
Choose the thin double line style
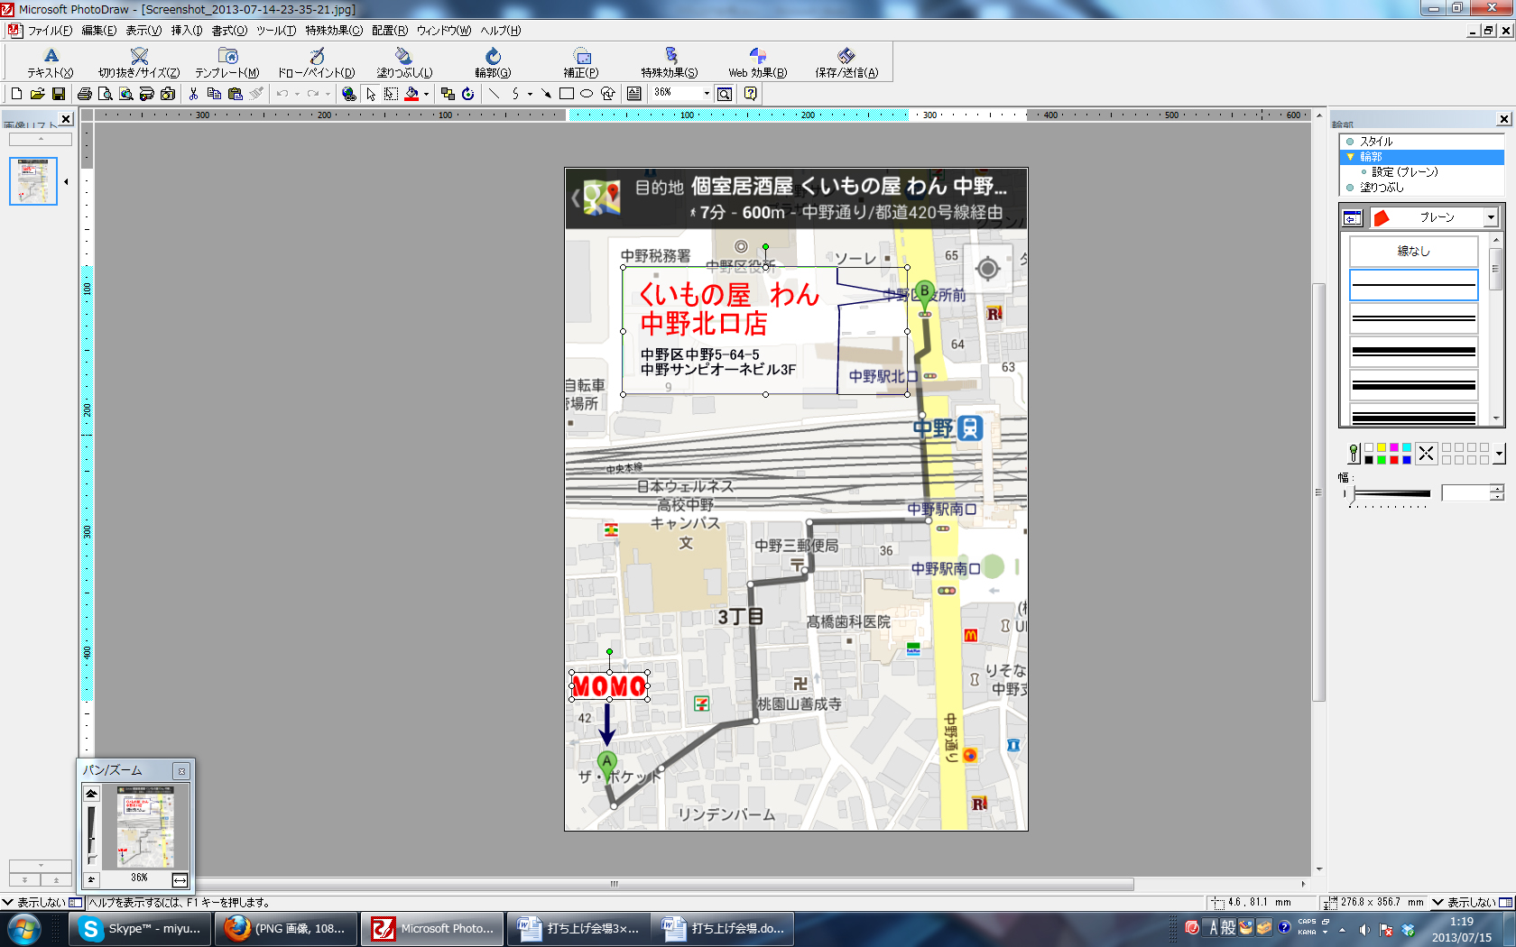pos(1413,317)
